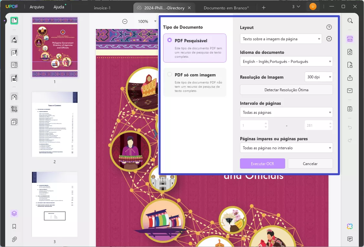
Task: Open the Organize Pages tool in left sidebar
Action: [x=14, y=97]
